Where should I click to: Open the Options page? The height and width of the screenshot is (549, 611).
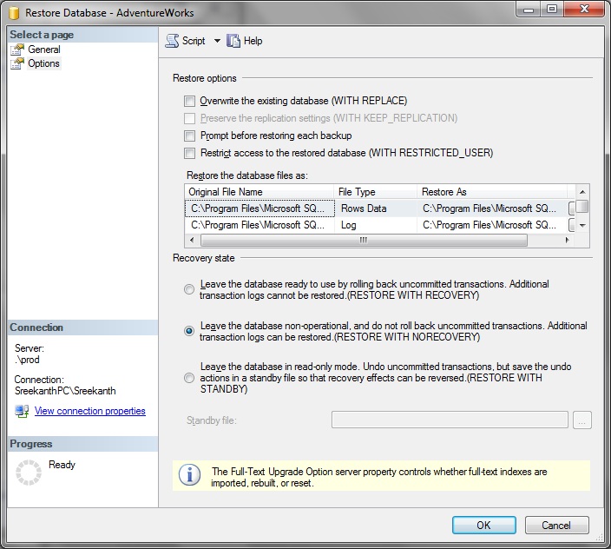pyautogui.click(x=43, y=63)
